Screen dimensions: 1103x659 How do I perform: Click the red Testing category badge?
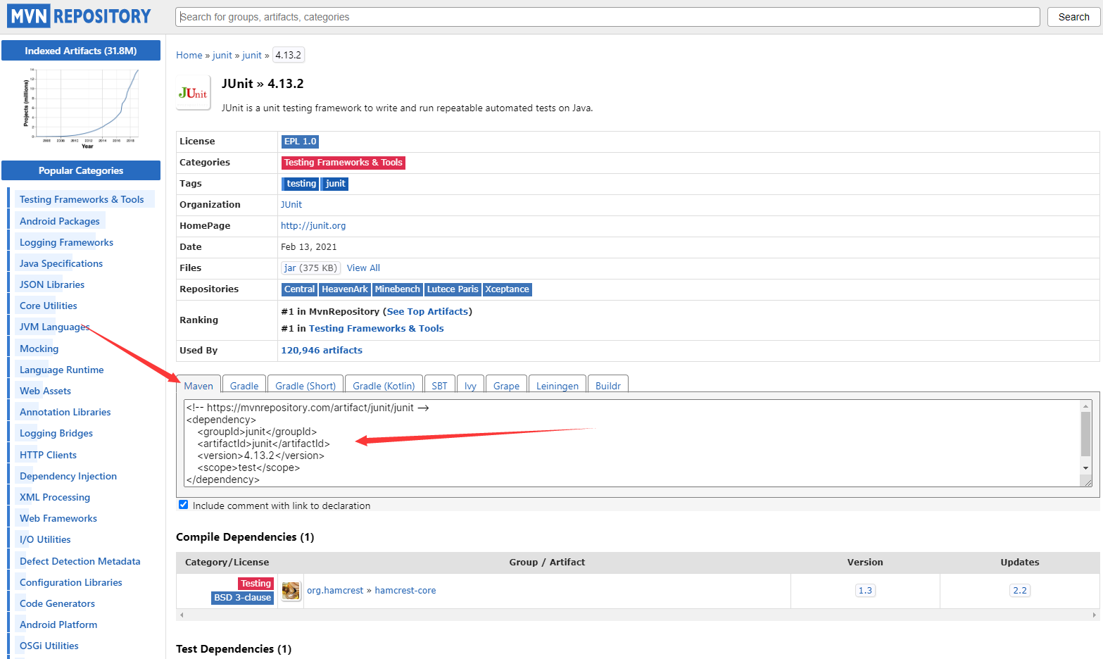pos(256,584)
